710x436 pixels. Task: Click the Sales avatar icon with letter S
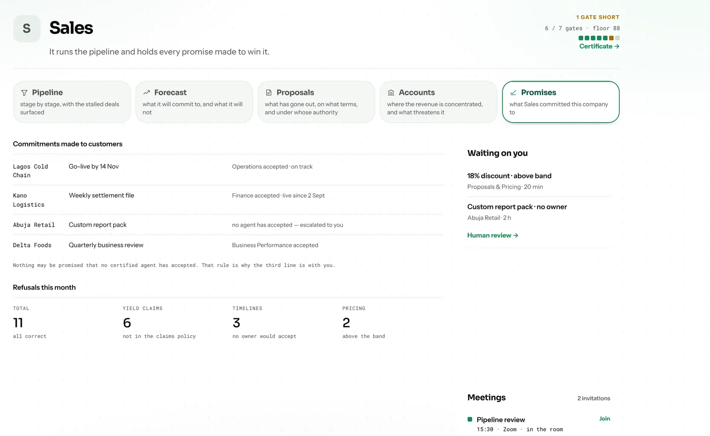point(27,28)
